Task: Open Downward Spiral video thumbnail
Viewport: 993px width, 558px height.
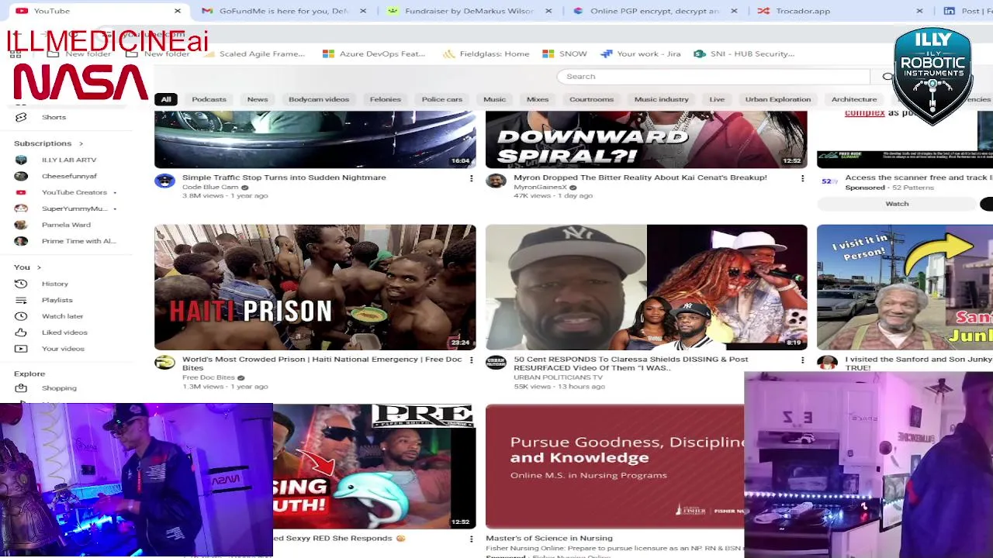Action: (x=646, y=139)
